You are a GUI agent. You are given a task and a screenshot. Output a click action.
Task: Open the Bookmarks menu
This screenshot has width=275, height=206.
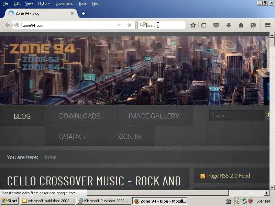64,3
